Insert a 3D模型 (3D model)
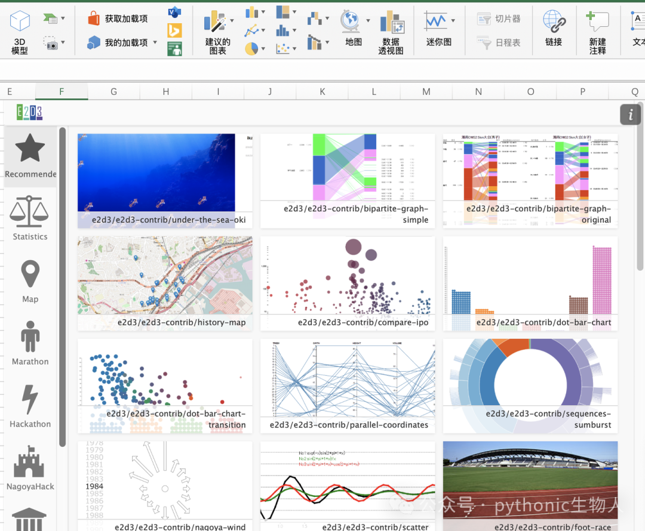 [x=20, y=31]
